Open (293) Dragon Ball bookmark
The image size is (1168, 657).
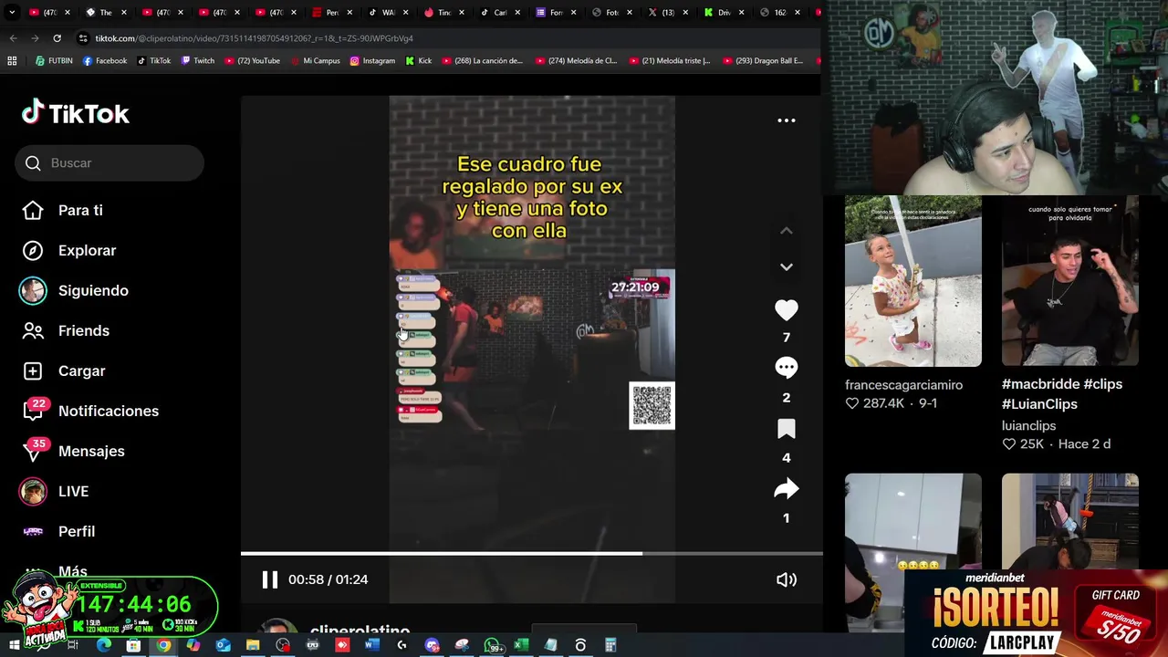coord(765,61)
